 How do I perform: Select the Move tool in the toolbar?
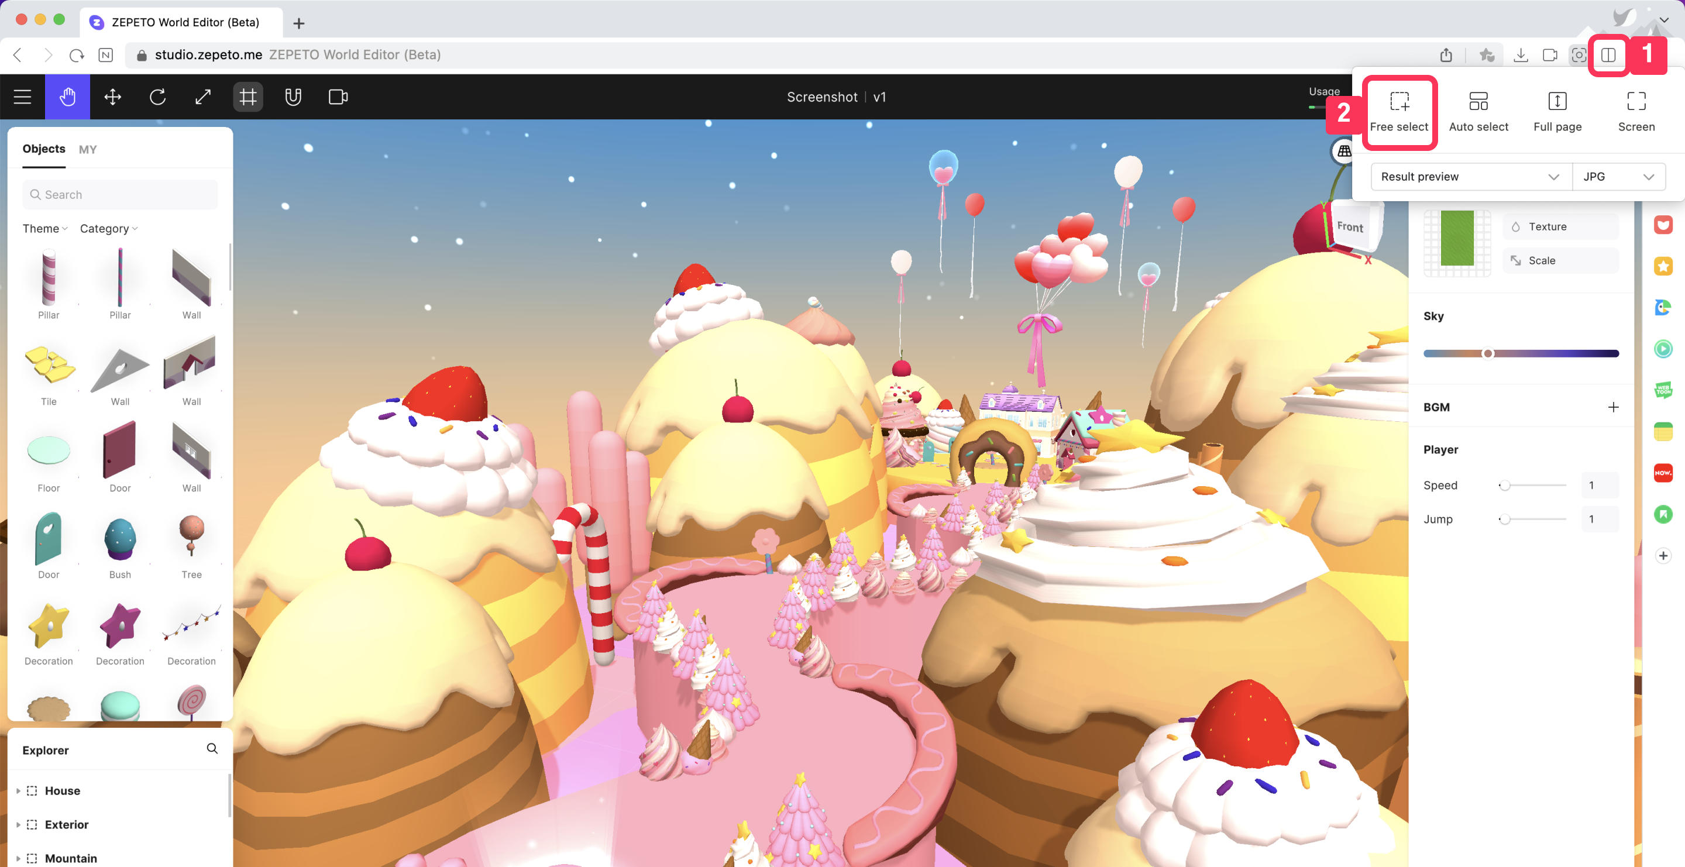pyautogui.click(x=112, y=97)
